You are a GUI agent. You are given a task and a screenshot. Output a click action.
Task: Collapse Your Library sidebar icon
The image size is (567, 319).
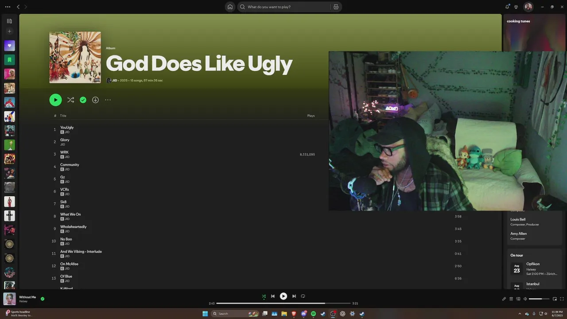pyautogui.click(x=9, y=21)
